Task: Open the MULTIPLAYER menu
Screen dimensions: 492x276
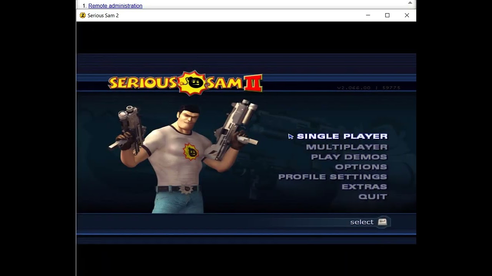Action: click(347, 147)
